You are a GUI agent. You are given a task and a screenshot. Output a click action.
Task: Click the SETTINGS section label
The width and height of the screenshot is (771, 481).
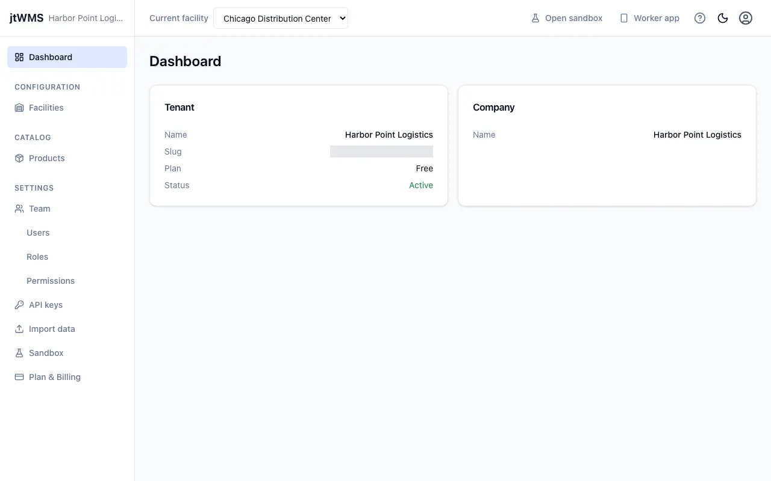34,188
